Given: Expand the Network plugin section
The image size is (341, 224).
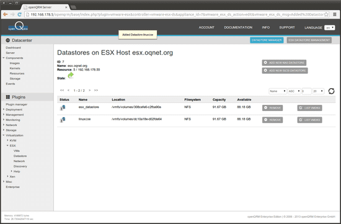Looking at the screenshot, I should point(4,125).
